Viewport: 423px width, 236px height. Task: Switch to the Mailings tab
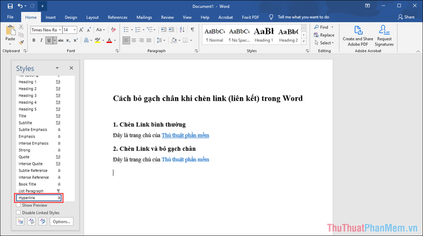coord(144,17)
